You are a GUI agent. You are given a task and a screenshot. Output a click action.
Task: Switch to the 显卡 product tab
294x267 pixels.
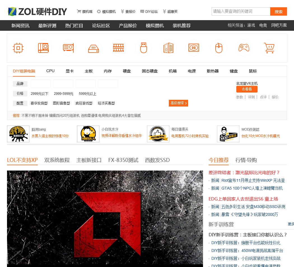[69, 71]
